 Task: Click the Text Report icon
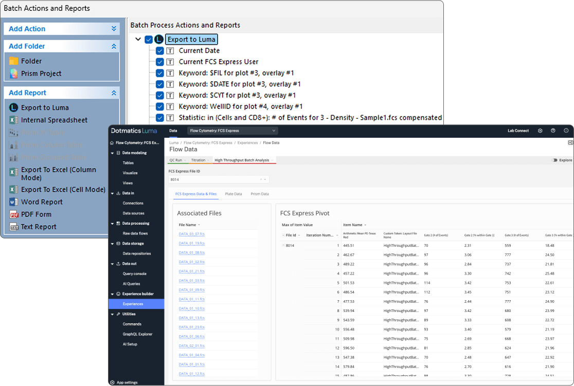pyautogui.click(x=13, y=227)
